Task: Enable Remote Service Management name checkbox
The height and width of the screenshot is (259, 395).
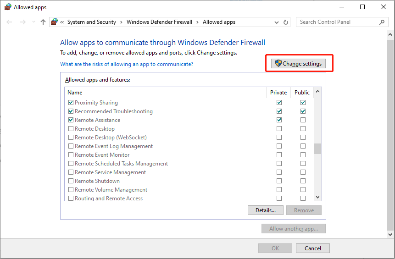Action: (71, 172)
